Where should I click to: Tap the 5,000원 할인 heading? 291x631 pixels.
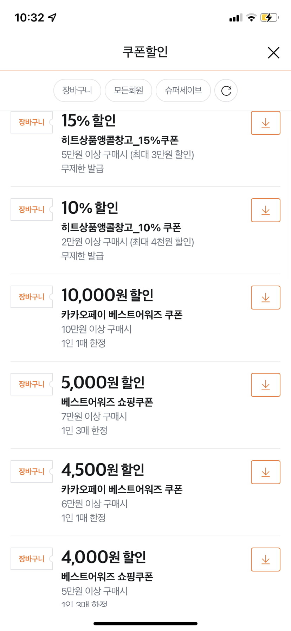click(103, 382)
